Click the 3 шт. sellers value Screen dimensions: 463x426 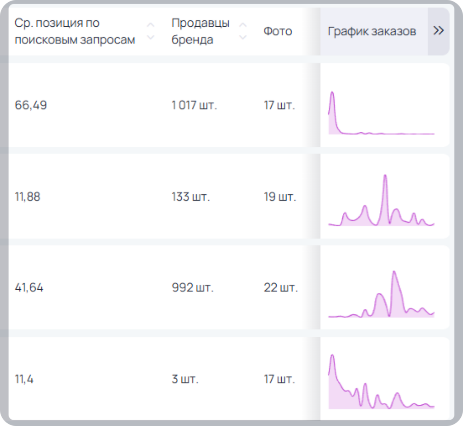(185, 379)
